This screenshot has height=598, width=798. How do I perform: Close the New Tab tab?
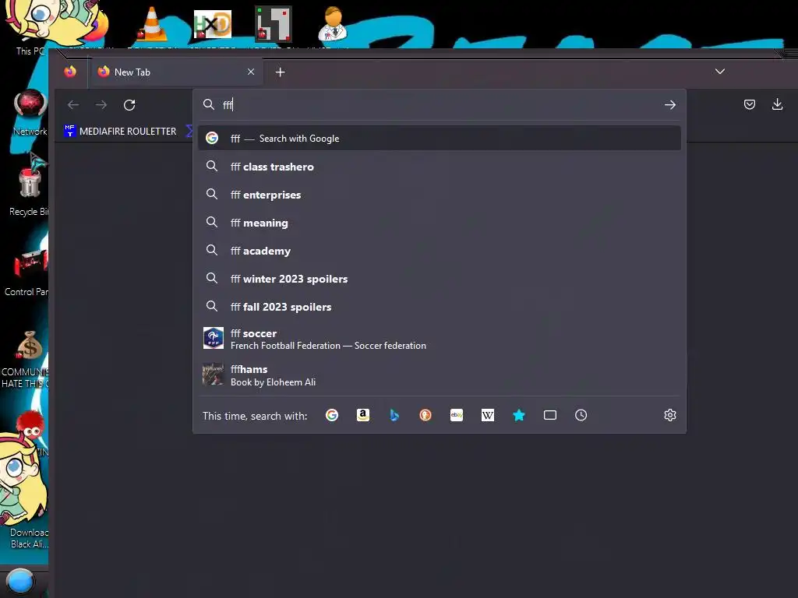tap(251, 72)
